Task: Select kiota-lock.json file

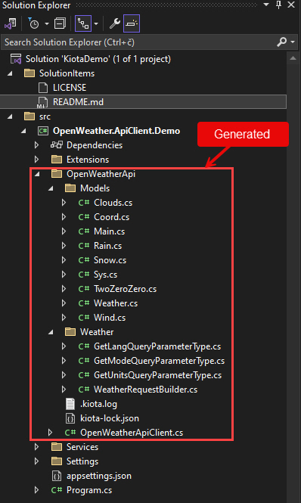Action: [110, 418]
